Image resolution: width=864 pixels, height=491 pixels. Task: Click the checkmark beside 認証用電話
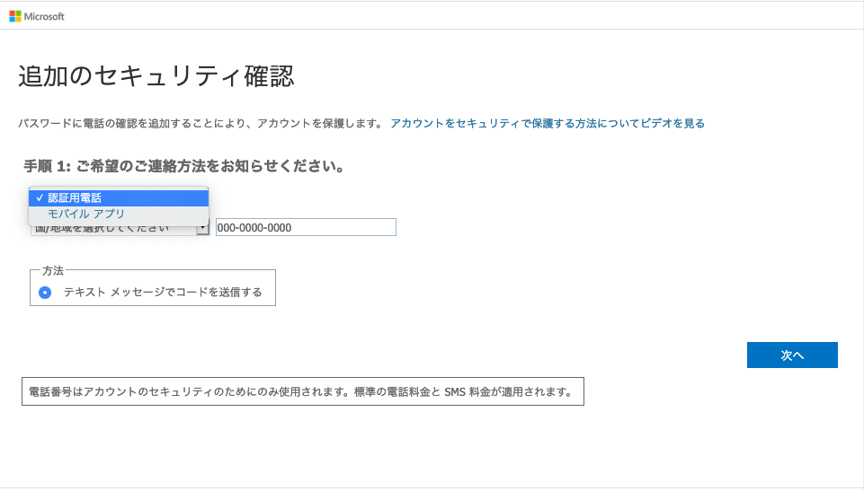[40, 197]
